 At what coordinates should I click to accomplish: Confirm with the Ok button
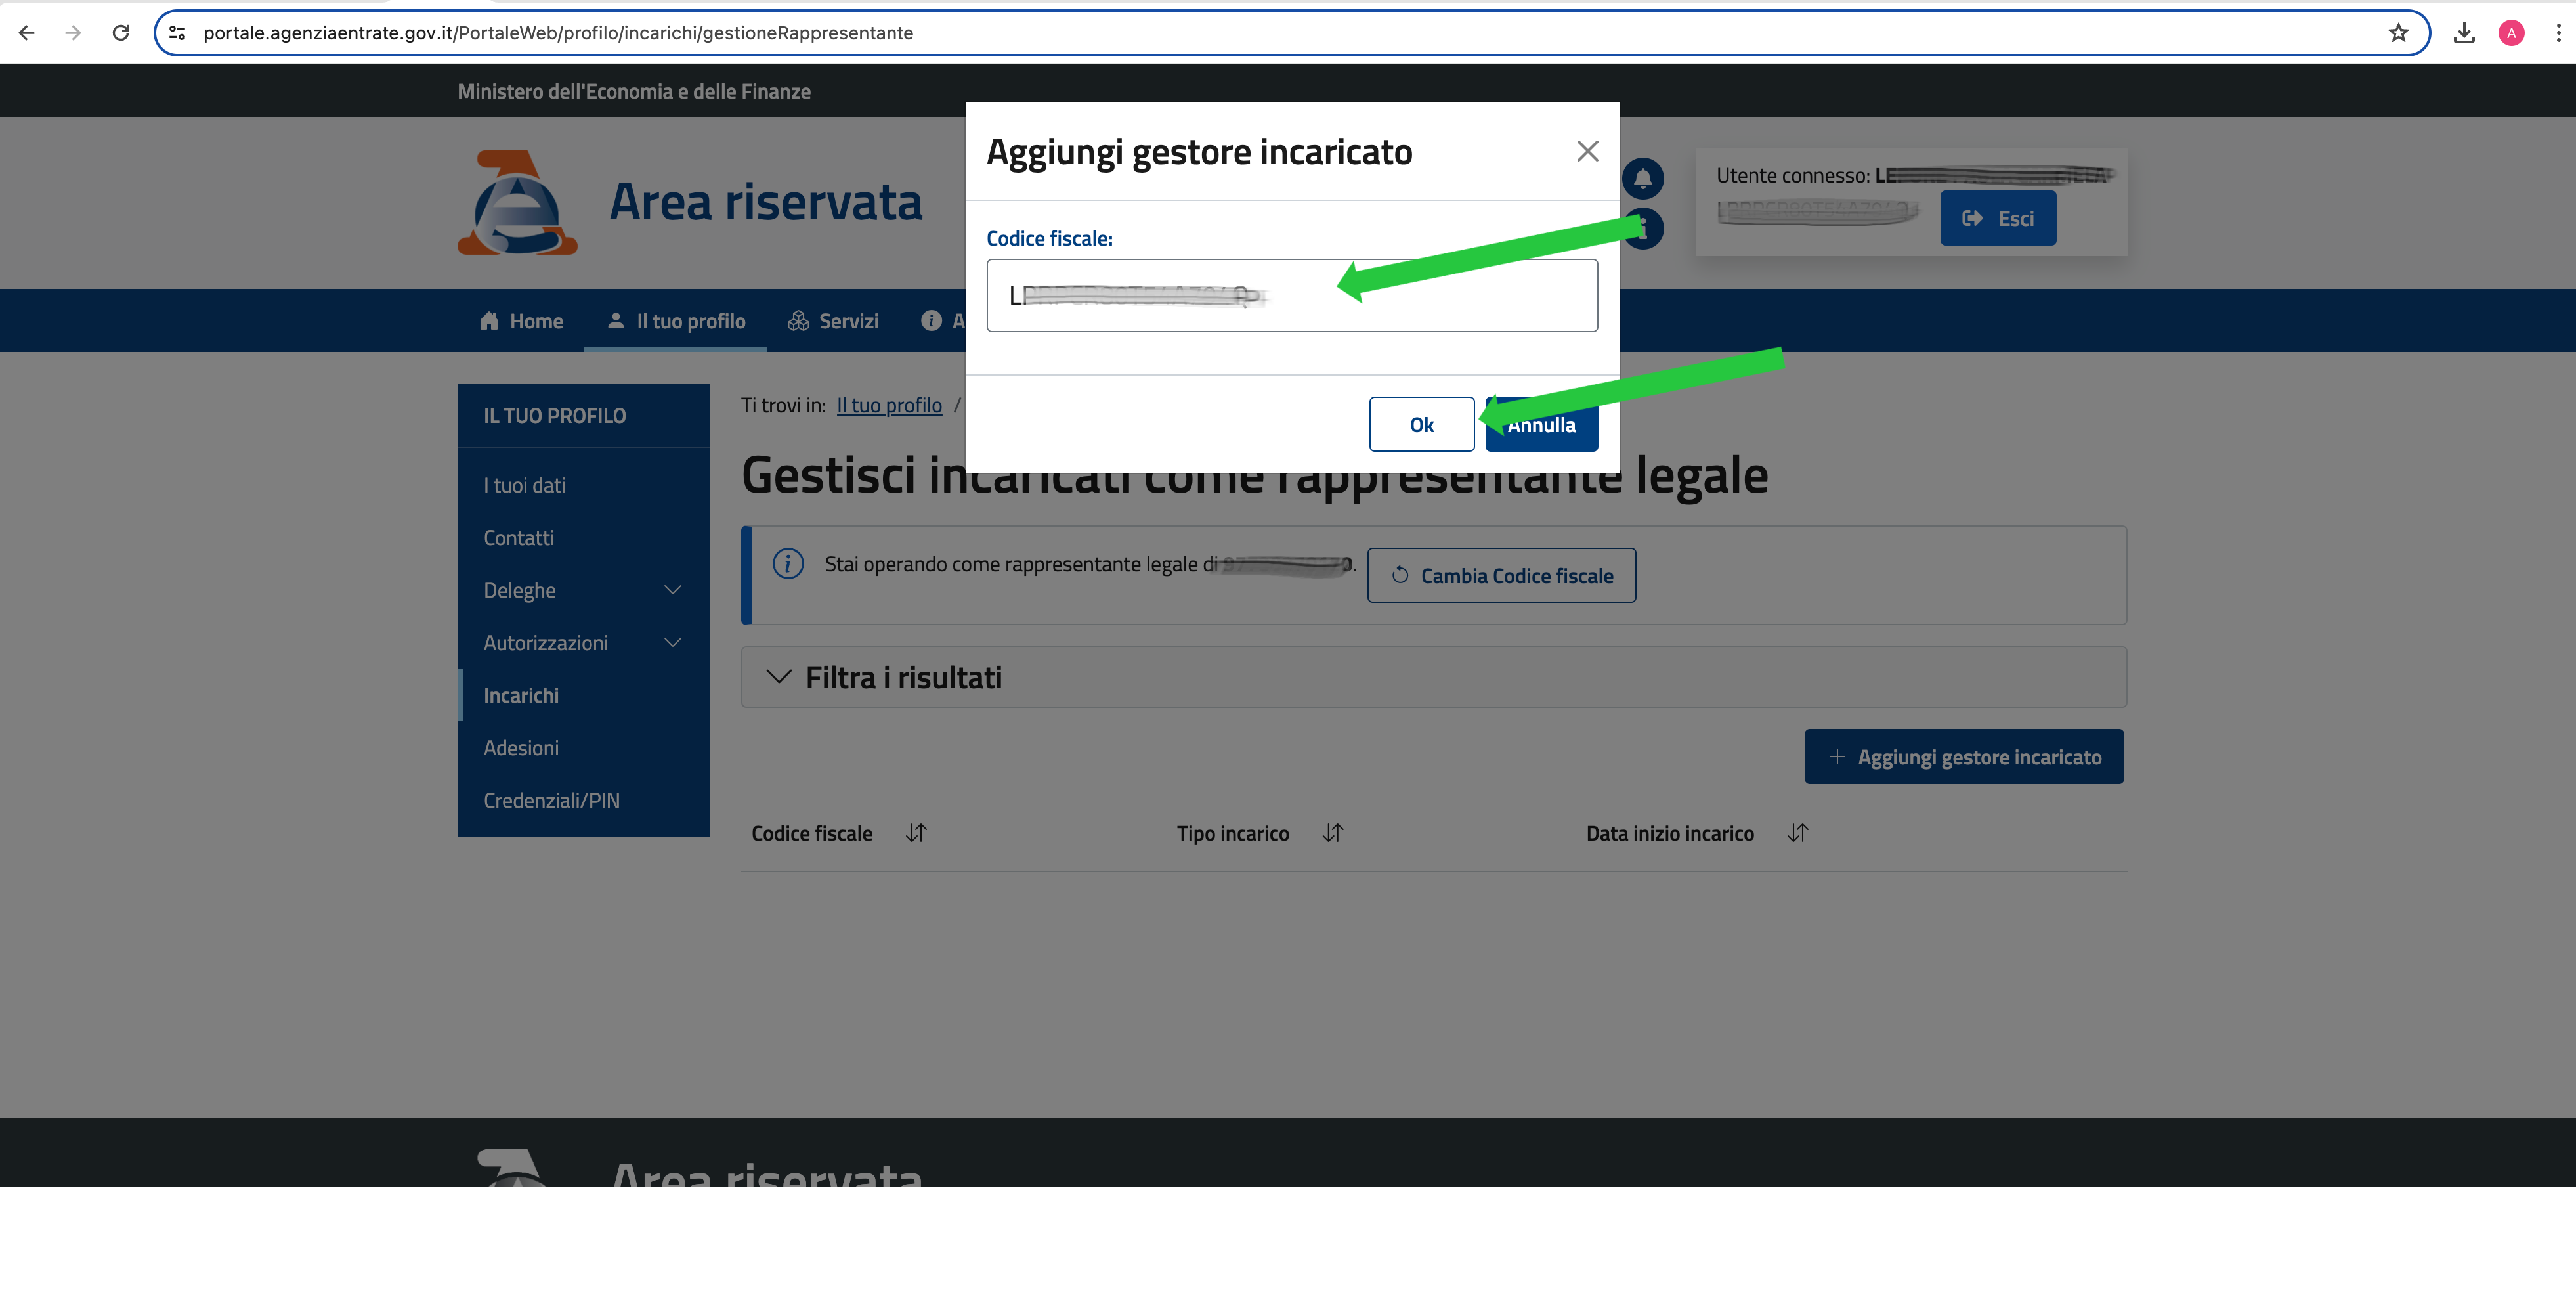point(1421,424)
